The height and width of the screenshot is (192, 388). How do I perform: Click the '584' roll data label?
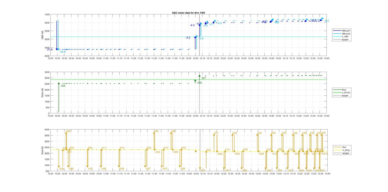[274, 133]
